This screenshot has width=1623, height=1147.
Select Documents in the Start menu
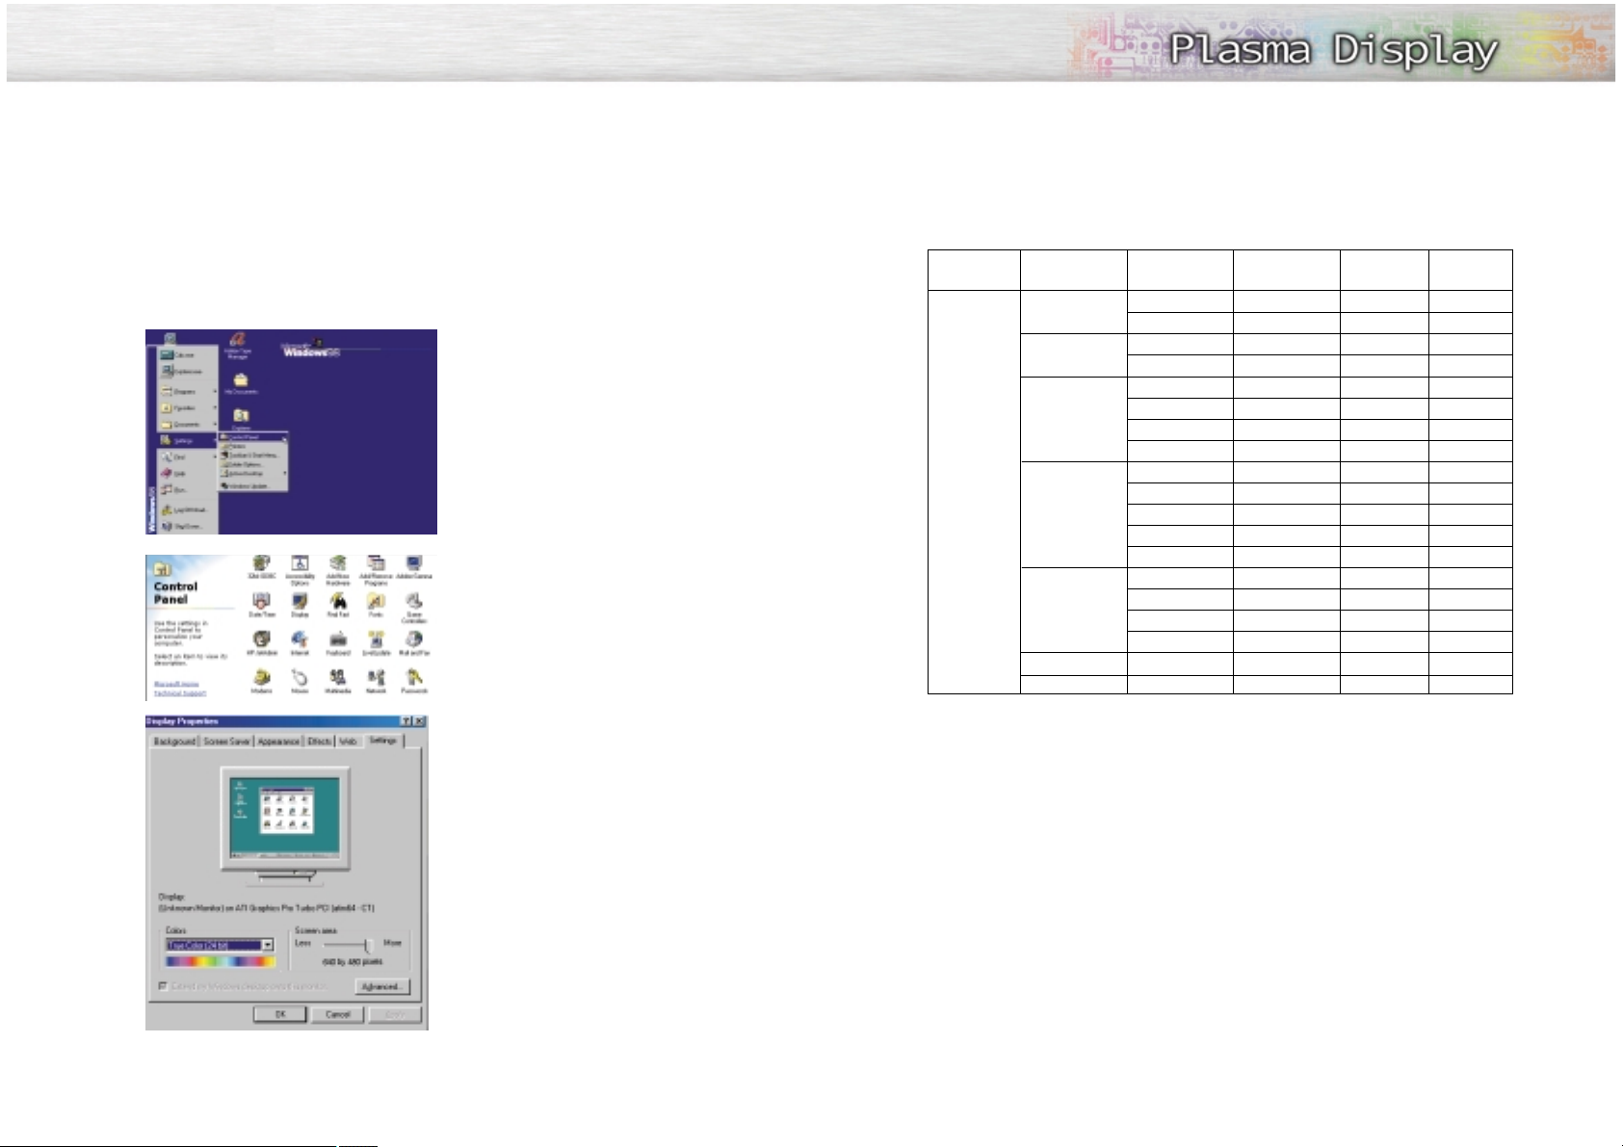point(188,424)
